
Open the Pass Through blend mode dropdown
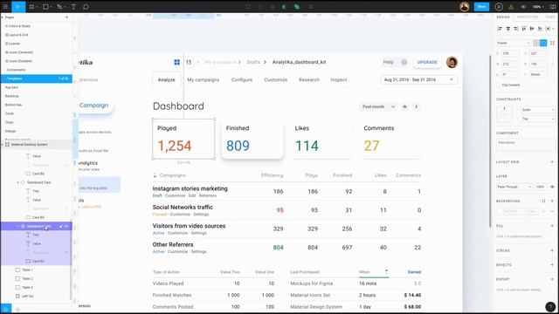514,187
